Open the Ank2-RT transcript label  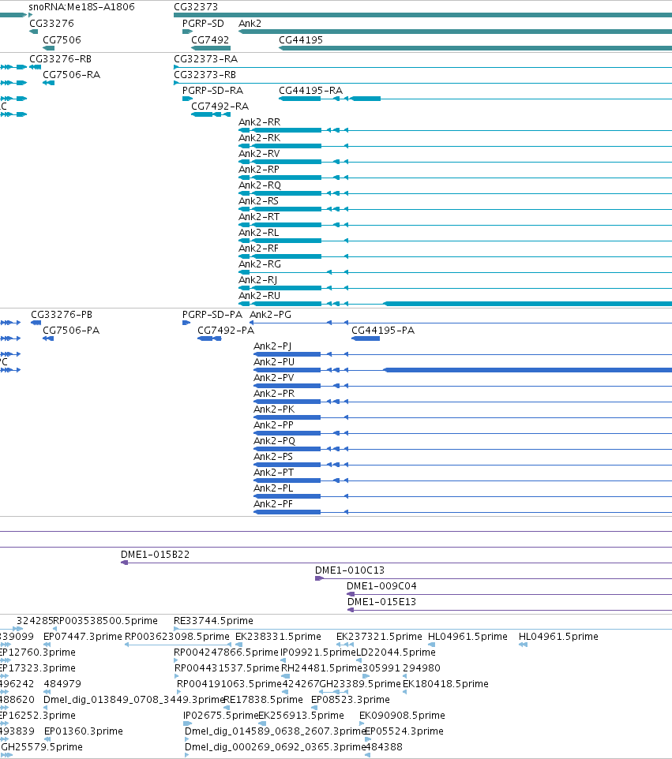pos(259,217)
